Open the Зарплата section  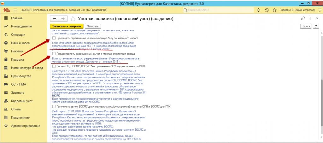pyautogui.click(x=18, y=93)
